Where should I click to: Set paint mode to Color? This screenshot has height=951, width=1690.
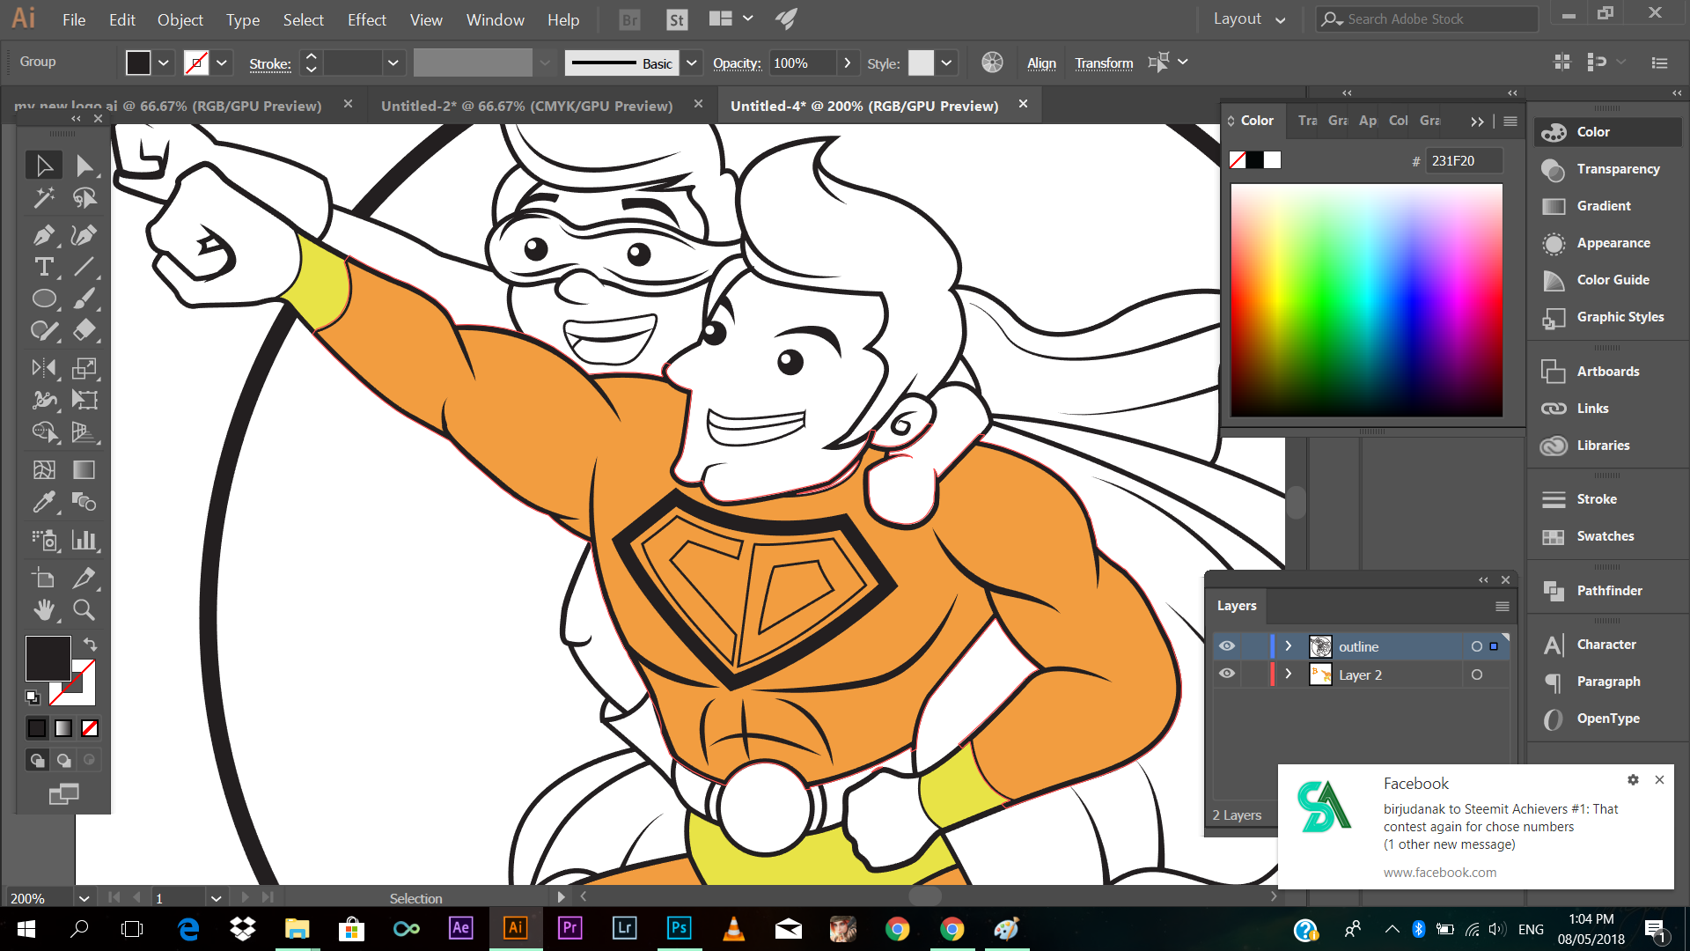(x=37, y=728)
